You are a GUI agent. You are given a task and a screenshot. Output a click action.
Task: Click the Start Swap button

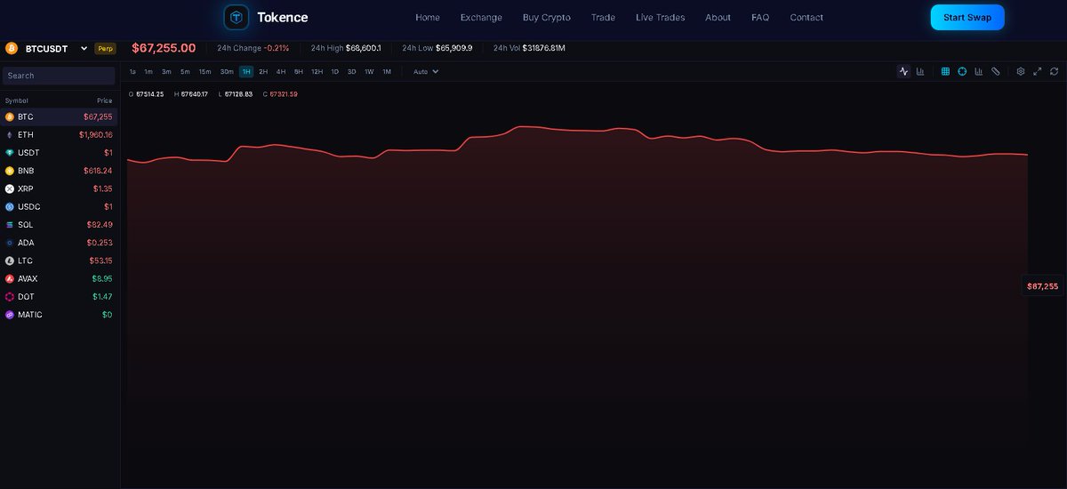click(x=967, y=17)
